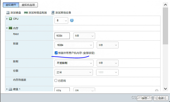Open the 预留 value dropdown showing 16384
This screenshot has height=102, width=170.
coord(74,45)
